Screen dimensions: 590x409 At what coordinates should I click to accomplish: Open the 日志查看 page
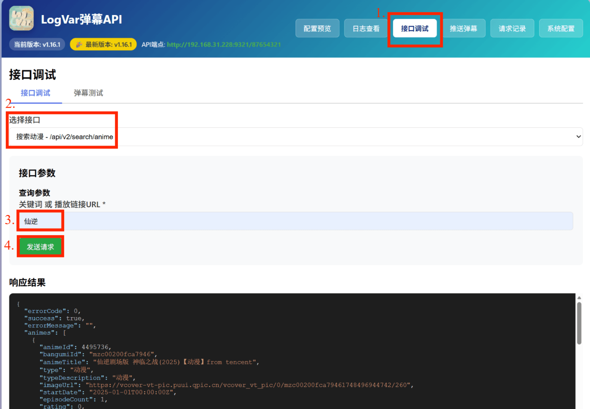365,28
